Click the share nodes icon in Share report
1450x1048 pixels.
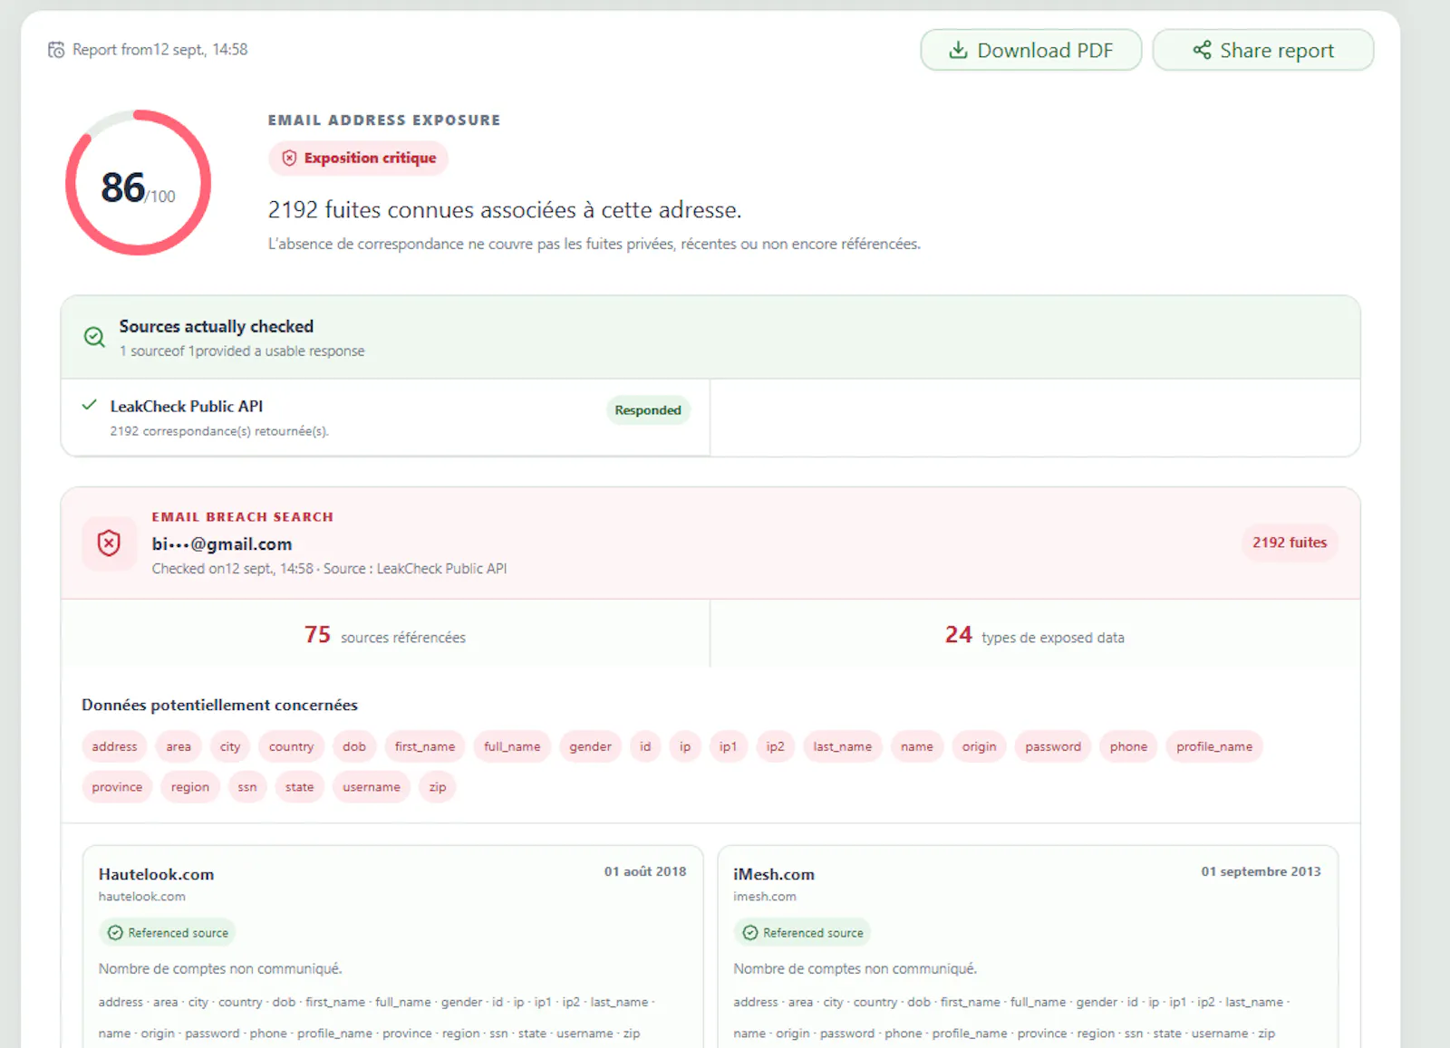click(1202, 50)
